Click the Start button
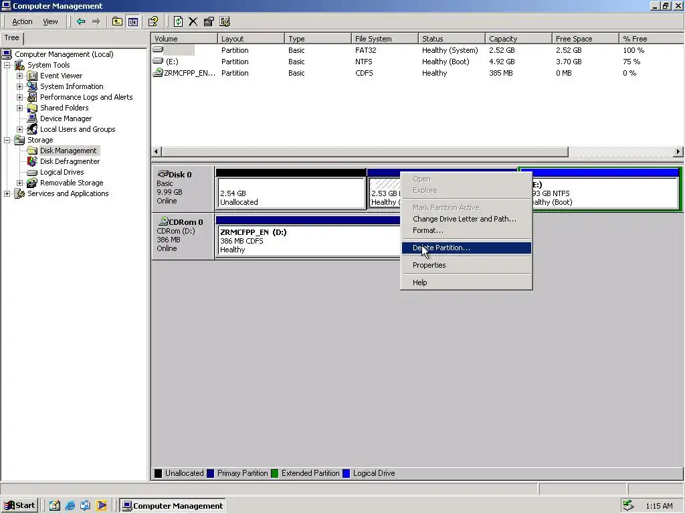 click(20, 506)
